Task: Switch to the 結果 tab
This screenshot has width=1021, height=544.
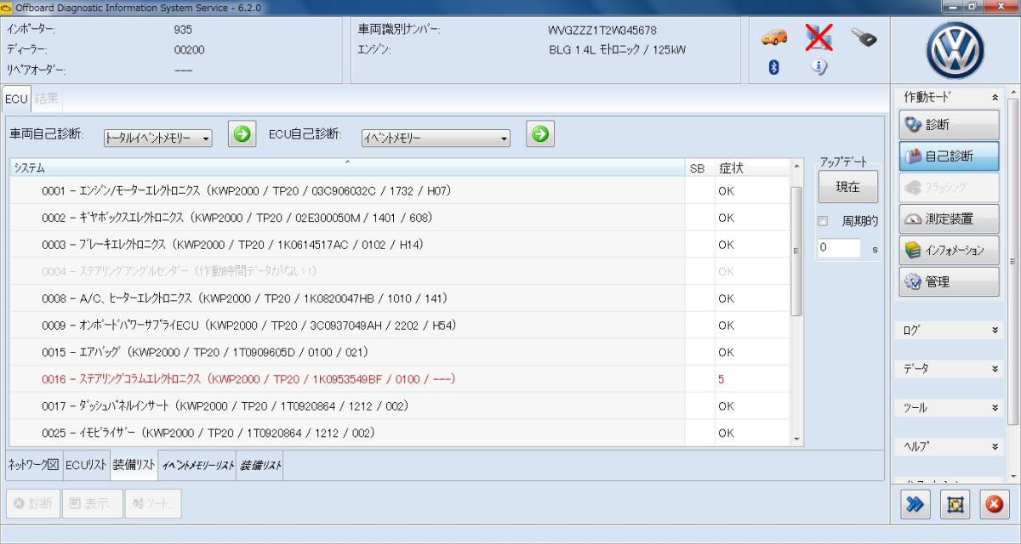Action: 47,99
